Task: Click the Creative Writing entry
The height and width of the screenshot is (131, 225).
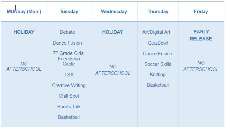Action: [x=69, y=85]
